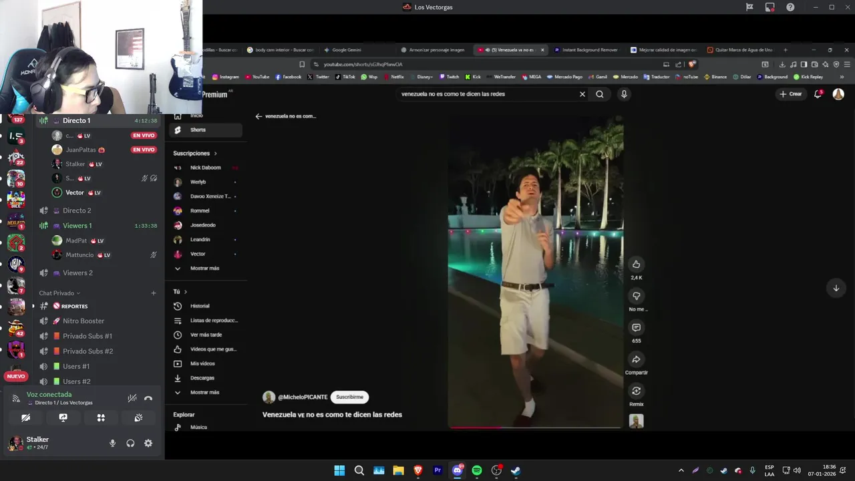Image resolution: width=855 pixels, height=481 pixels.
Task: Open the Windows Start menu
Action: tap(339, 470)
